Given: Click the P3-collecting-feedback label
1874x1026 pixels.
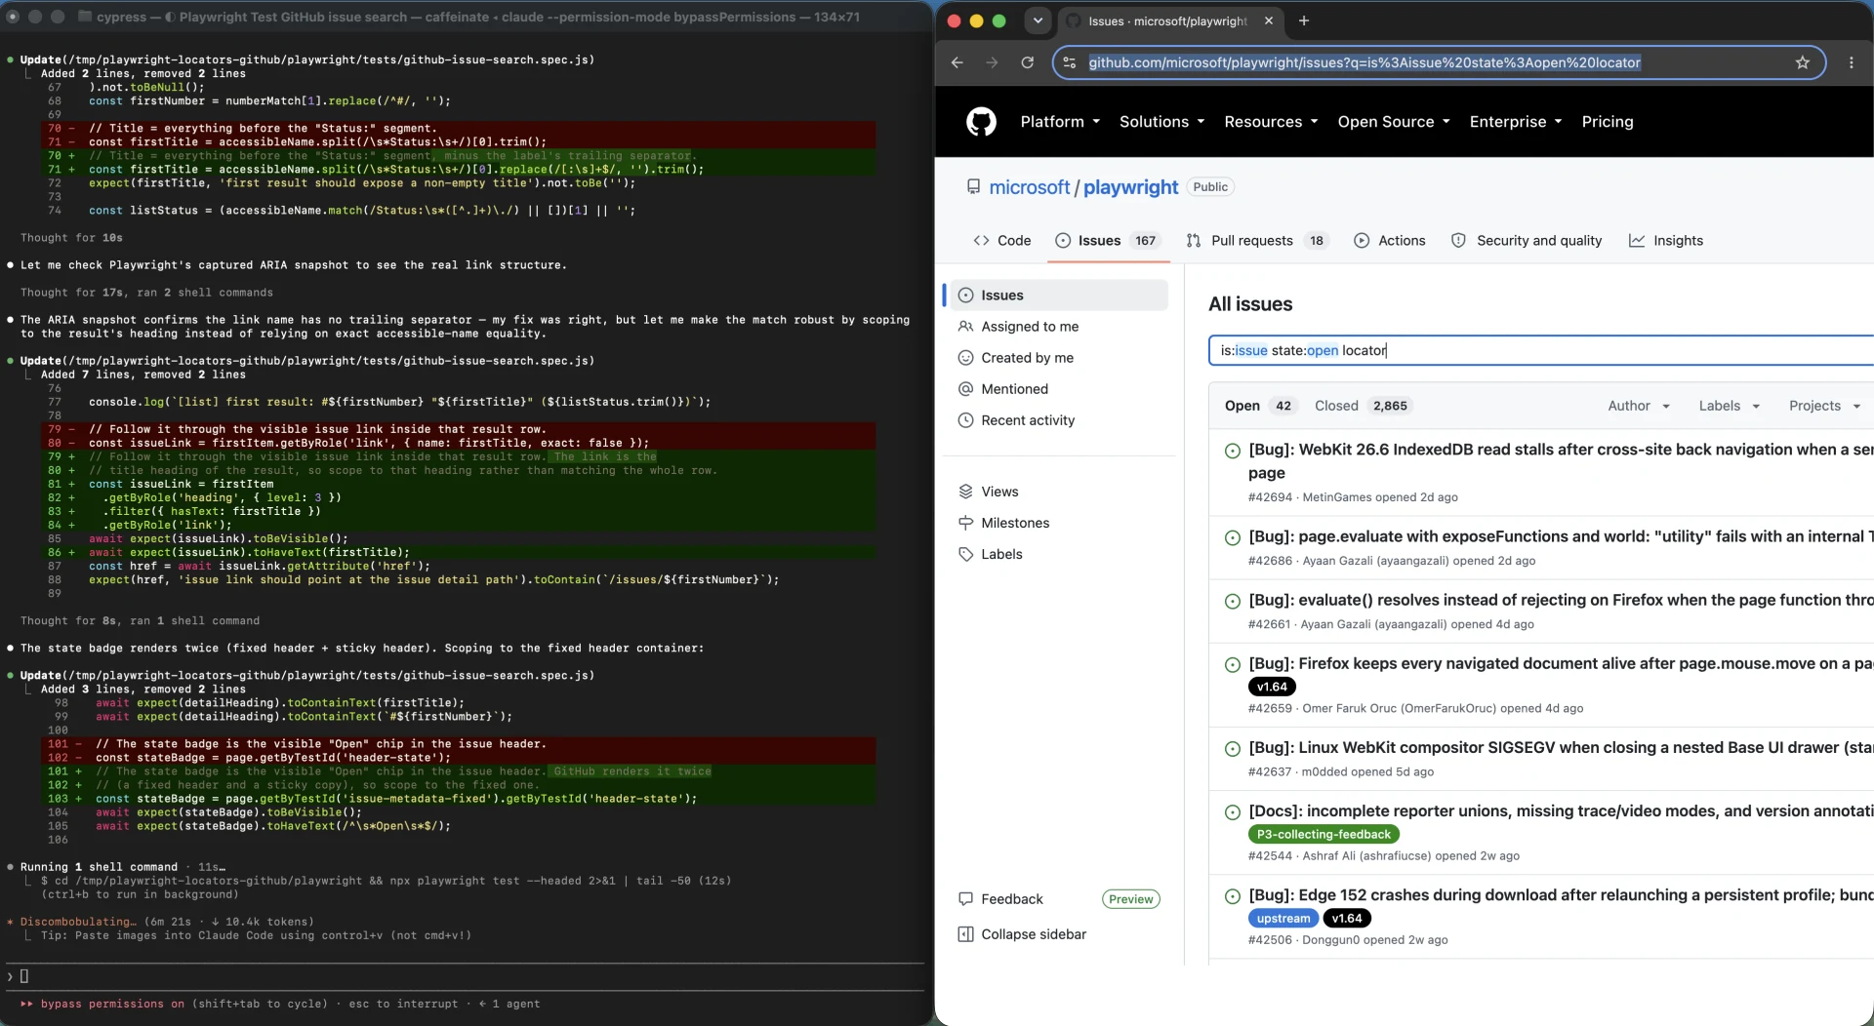Looking at the screenshot, I should 1324,835.
